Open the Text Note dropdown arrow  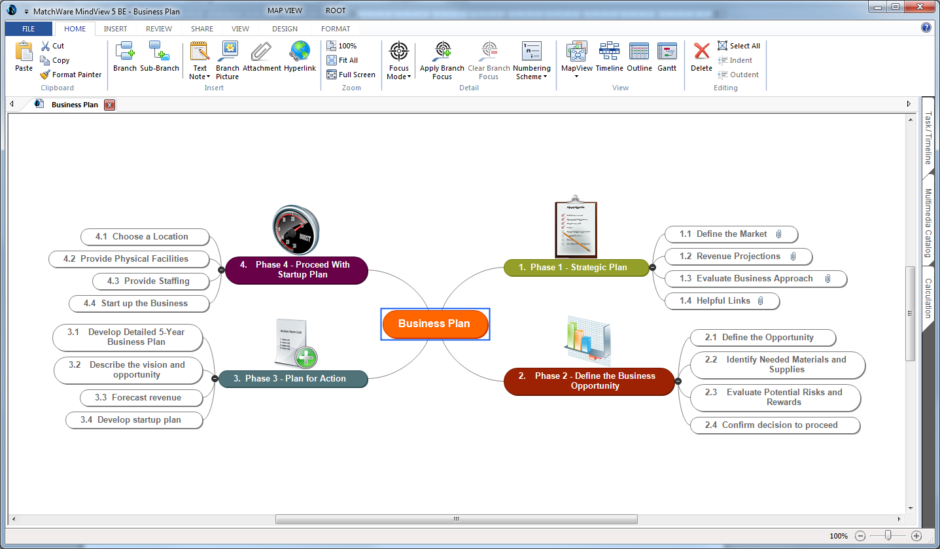(x=200, y=77)
